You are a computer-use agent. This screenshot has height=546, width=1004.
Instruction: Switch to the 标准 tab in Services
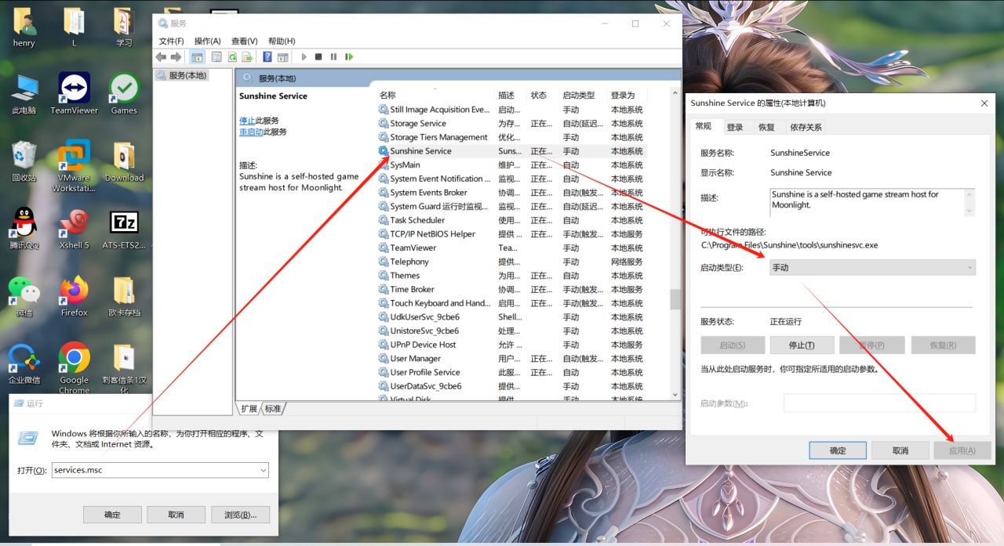point(272,409)
